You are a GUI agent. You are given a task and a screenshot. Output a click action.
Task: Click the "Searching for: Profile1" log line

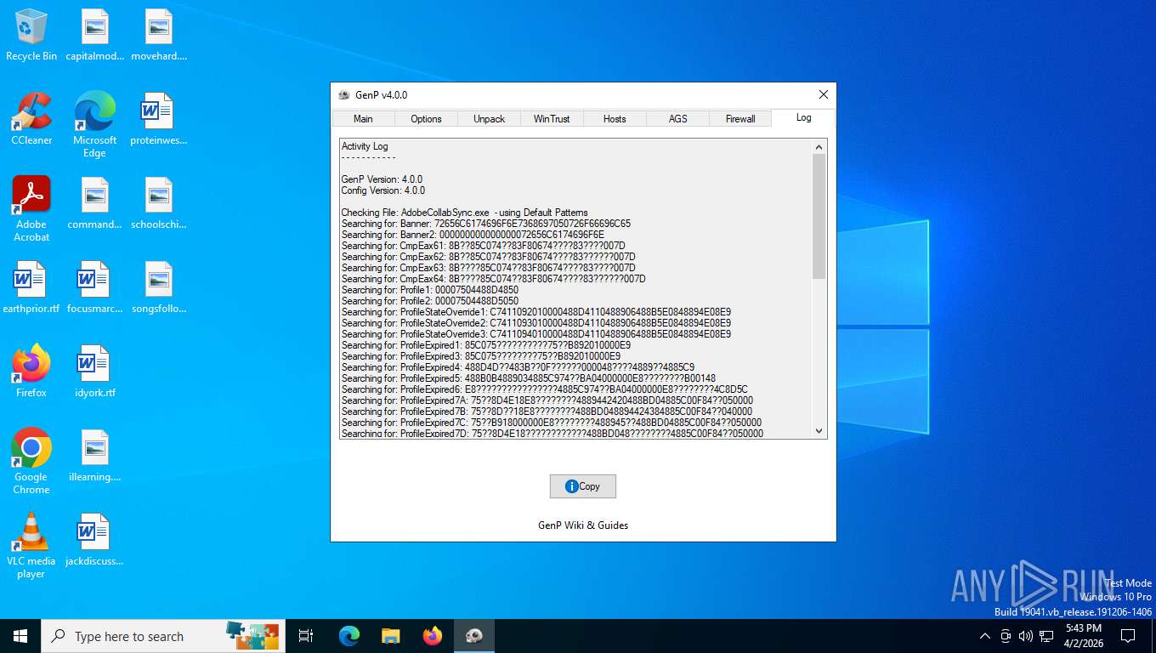pyautogui.click(x=429, y=290)
